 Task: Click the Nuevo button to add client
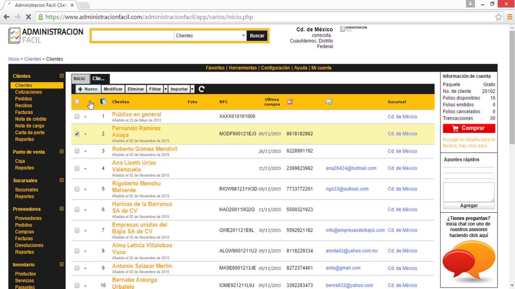[x=88, y=89]
